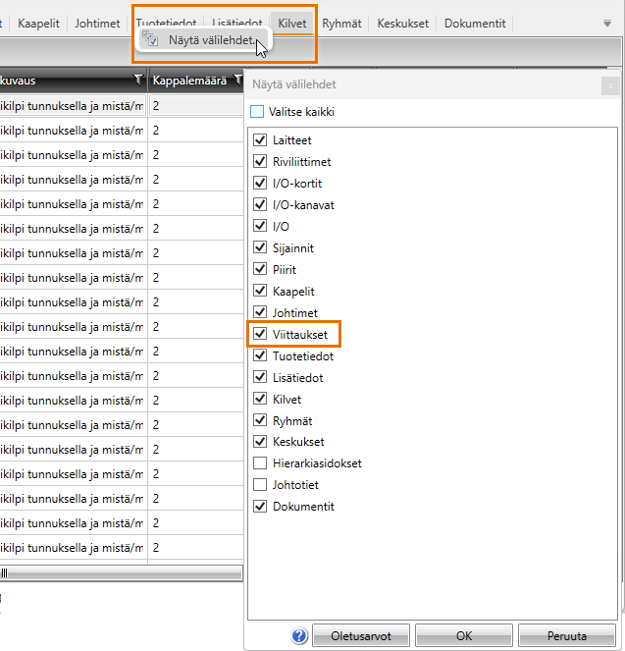The image size is (625, 651).
Task: Close the Näytä välilehdet dialog
Action: 610,85
